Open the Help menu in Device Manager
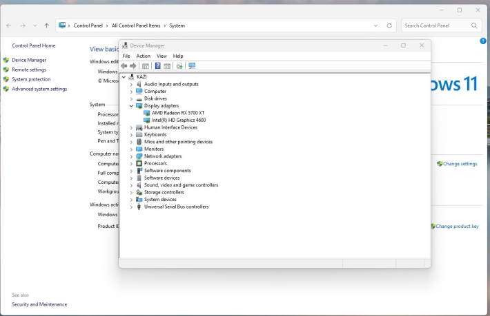 coord(178,56)
